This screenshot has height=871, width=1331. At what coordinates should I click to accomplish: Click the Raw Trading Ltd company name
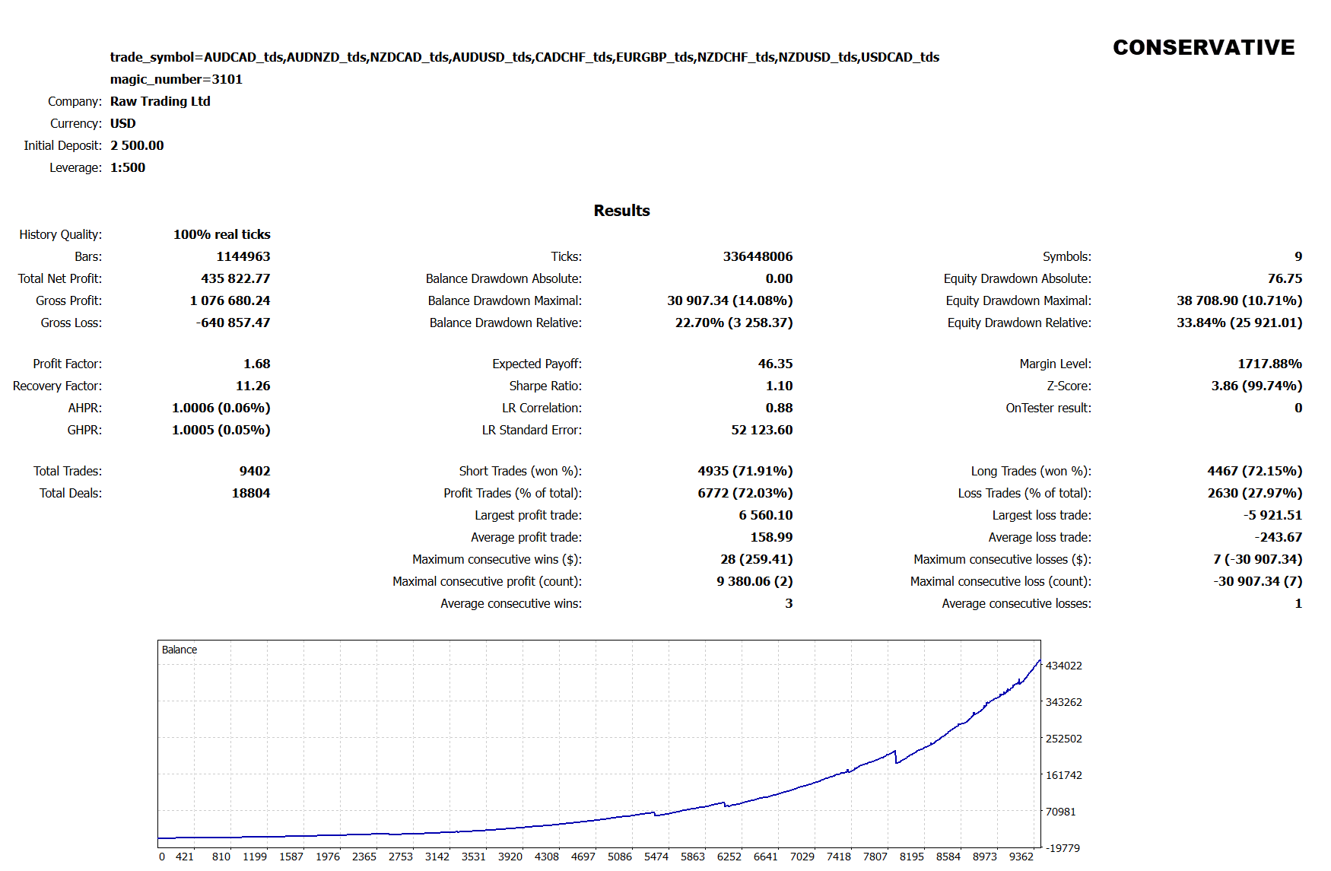[160, 101]
